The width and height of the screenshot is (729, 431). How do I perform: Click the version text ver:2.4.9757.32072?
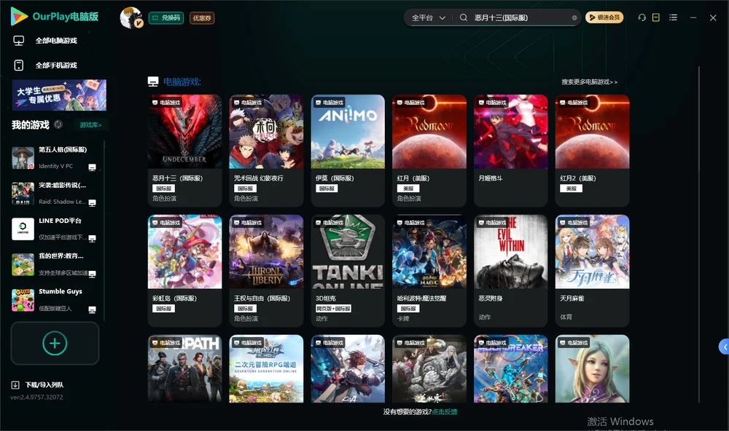(36, 397)
